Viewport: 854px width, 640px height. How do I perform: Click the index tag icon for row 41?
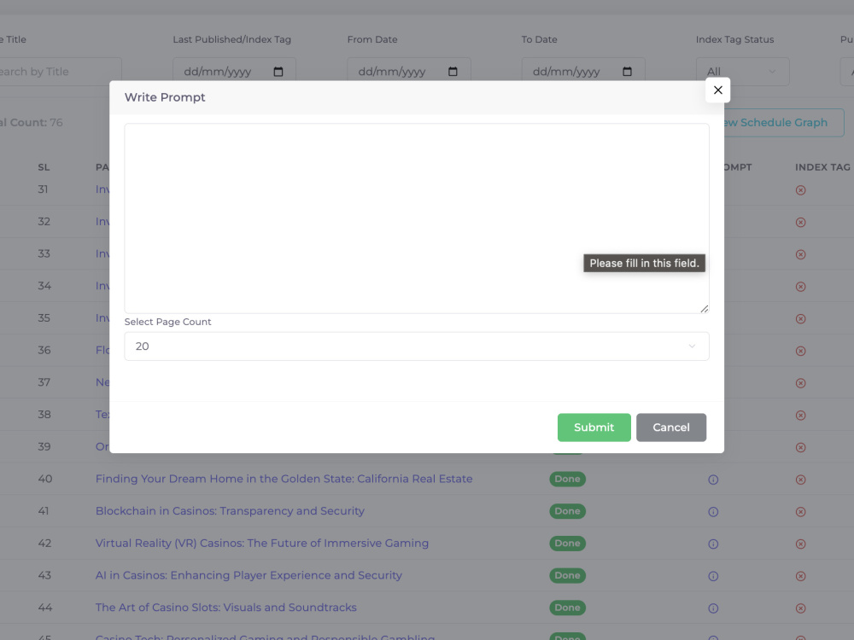coord(801,511)
